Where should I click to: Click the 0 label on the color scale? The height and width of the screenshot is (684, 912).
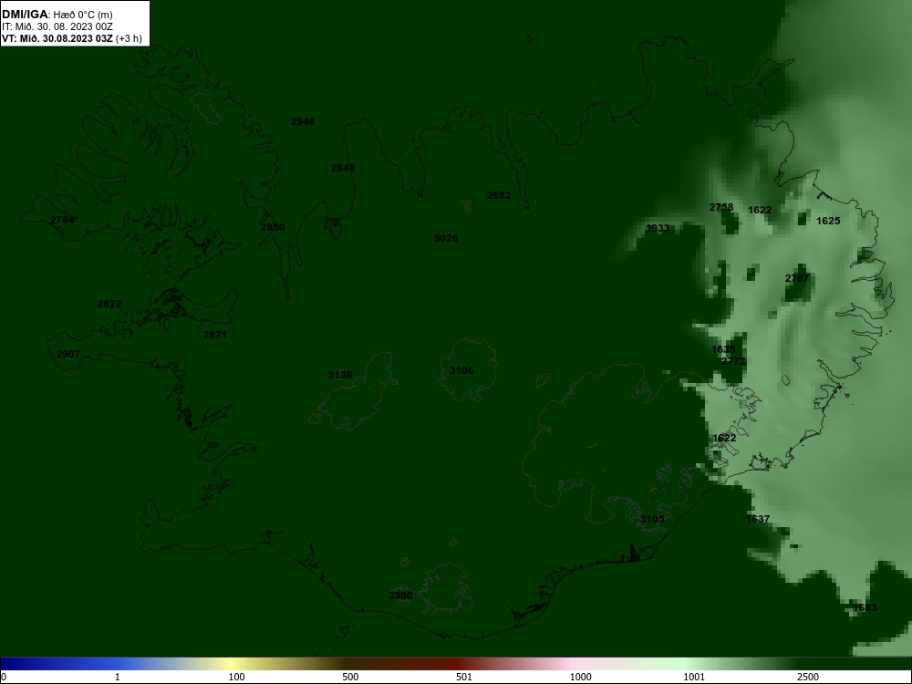click(4, 677)
